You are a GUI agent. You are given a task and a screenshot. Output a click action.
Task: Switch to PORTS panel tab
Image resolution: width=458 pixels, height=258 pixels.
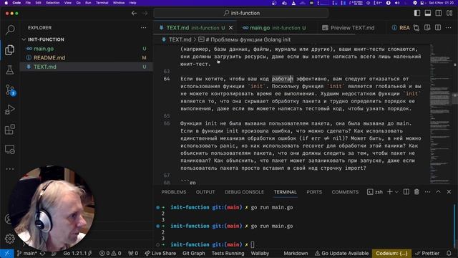click(314, 192)
